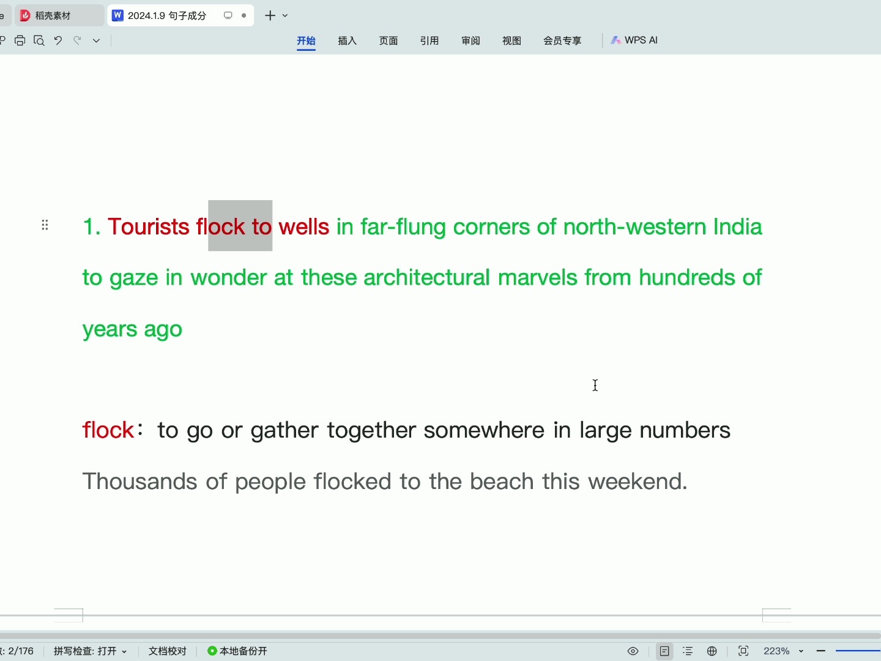Click the word 'wells' in sentence

click(x=304, y=227)
